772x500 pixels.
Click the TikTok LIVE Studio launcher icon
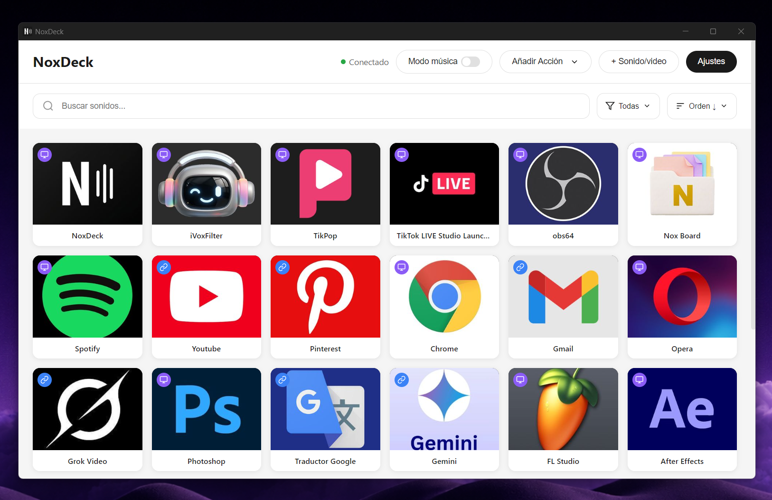[444, 184]
